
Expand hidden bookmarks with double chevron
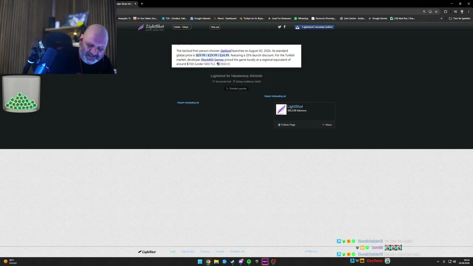click(x=441, y=18)
